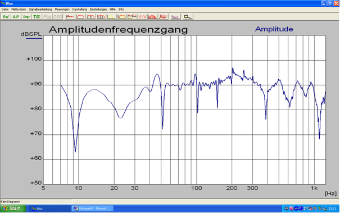This screenshot has height=213, width=340.
Task: Open the Messungen menu
Action: coord(62,10)
